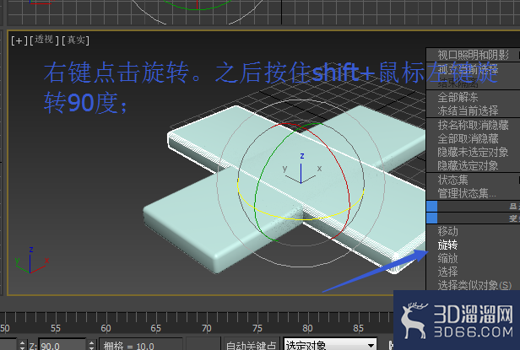Choose 缩放 in the quad menu
520x350 pixels.
[447, 258]
